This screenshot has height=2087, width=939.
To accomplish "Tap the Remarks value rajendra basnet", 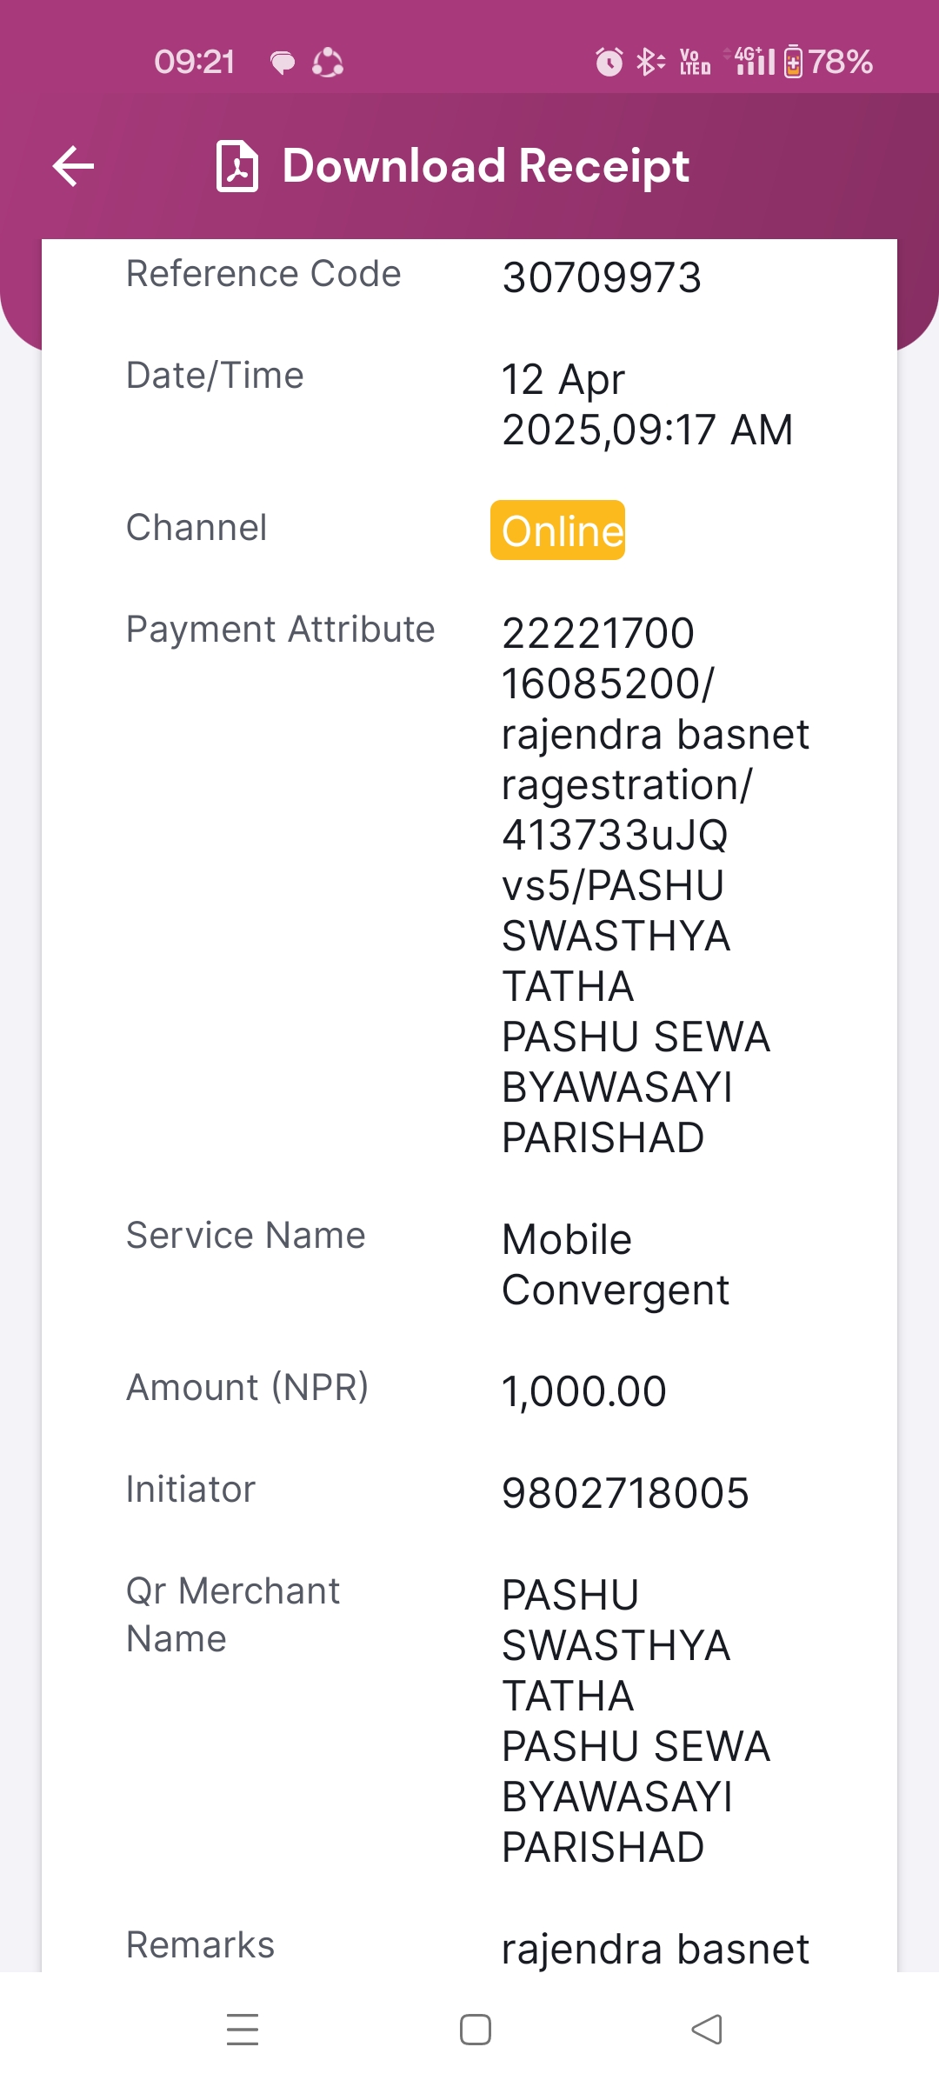I will click(656, 1949).
